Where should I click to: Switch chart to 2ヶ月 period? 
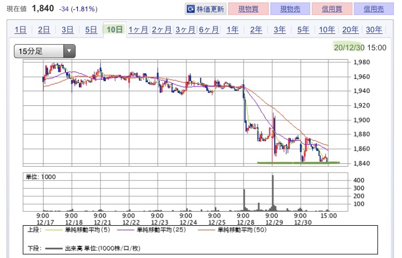tap(162, 30)
